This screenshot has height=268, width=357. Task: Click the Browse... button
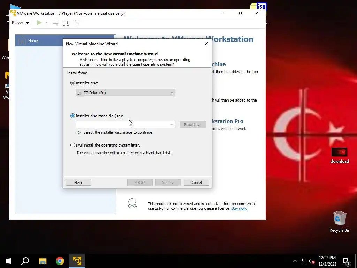[192, 125]
